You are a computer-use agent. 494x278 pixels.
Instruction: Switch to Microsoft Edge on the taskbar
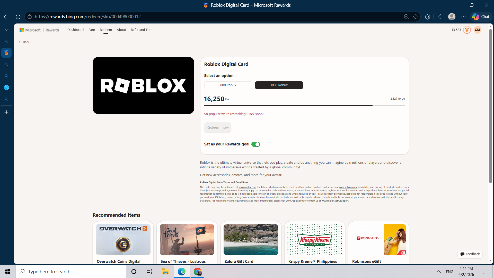(182, 272)
